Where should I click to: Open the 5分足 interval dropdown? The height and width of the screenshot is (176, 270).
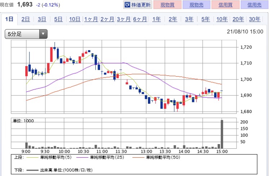[26, 34]
